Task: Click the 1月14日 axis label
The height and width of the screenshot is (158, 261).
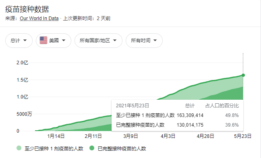Action: (x=56, y=136)
